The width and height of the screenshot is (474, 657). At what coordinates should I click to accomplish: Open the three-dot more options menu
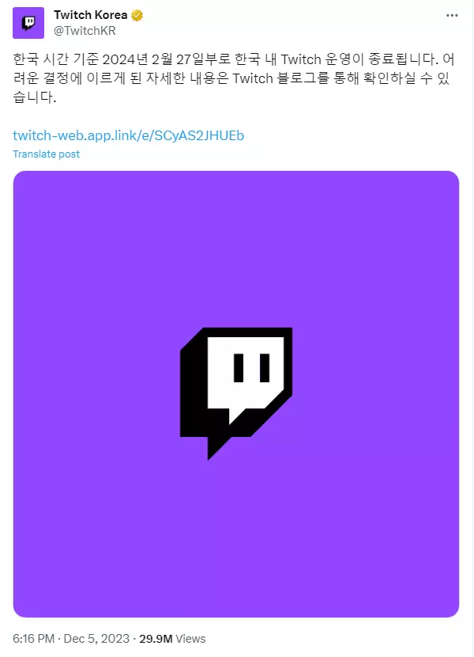point(451,15)
